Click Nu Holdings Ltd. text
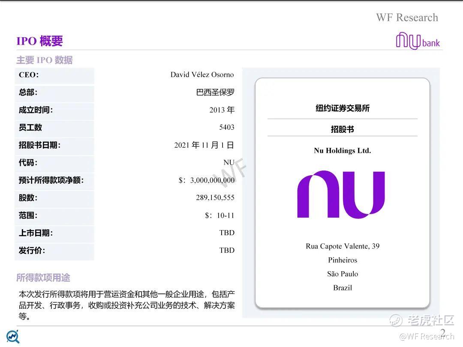Viewport: 463px width, 347px height. pyautogui.click(x=343, y=151)
